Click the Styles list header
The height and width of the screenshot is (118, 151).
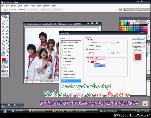(71, 38)
